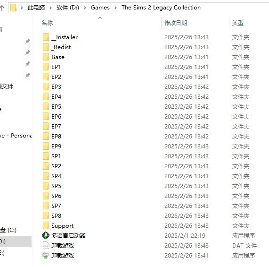Click the DAT 文件 type cell
Screen dimensions: 269x267
tap(245, 245)
